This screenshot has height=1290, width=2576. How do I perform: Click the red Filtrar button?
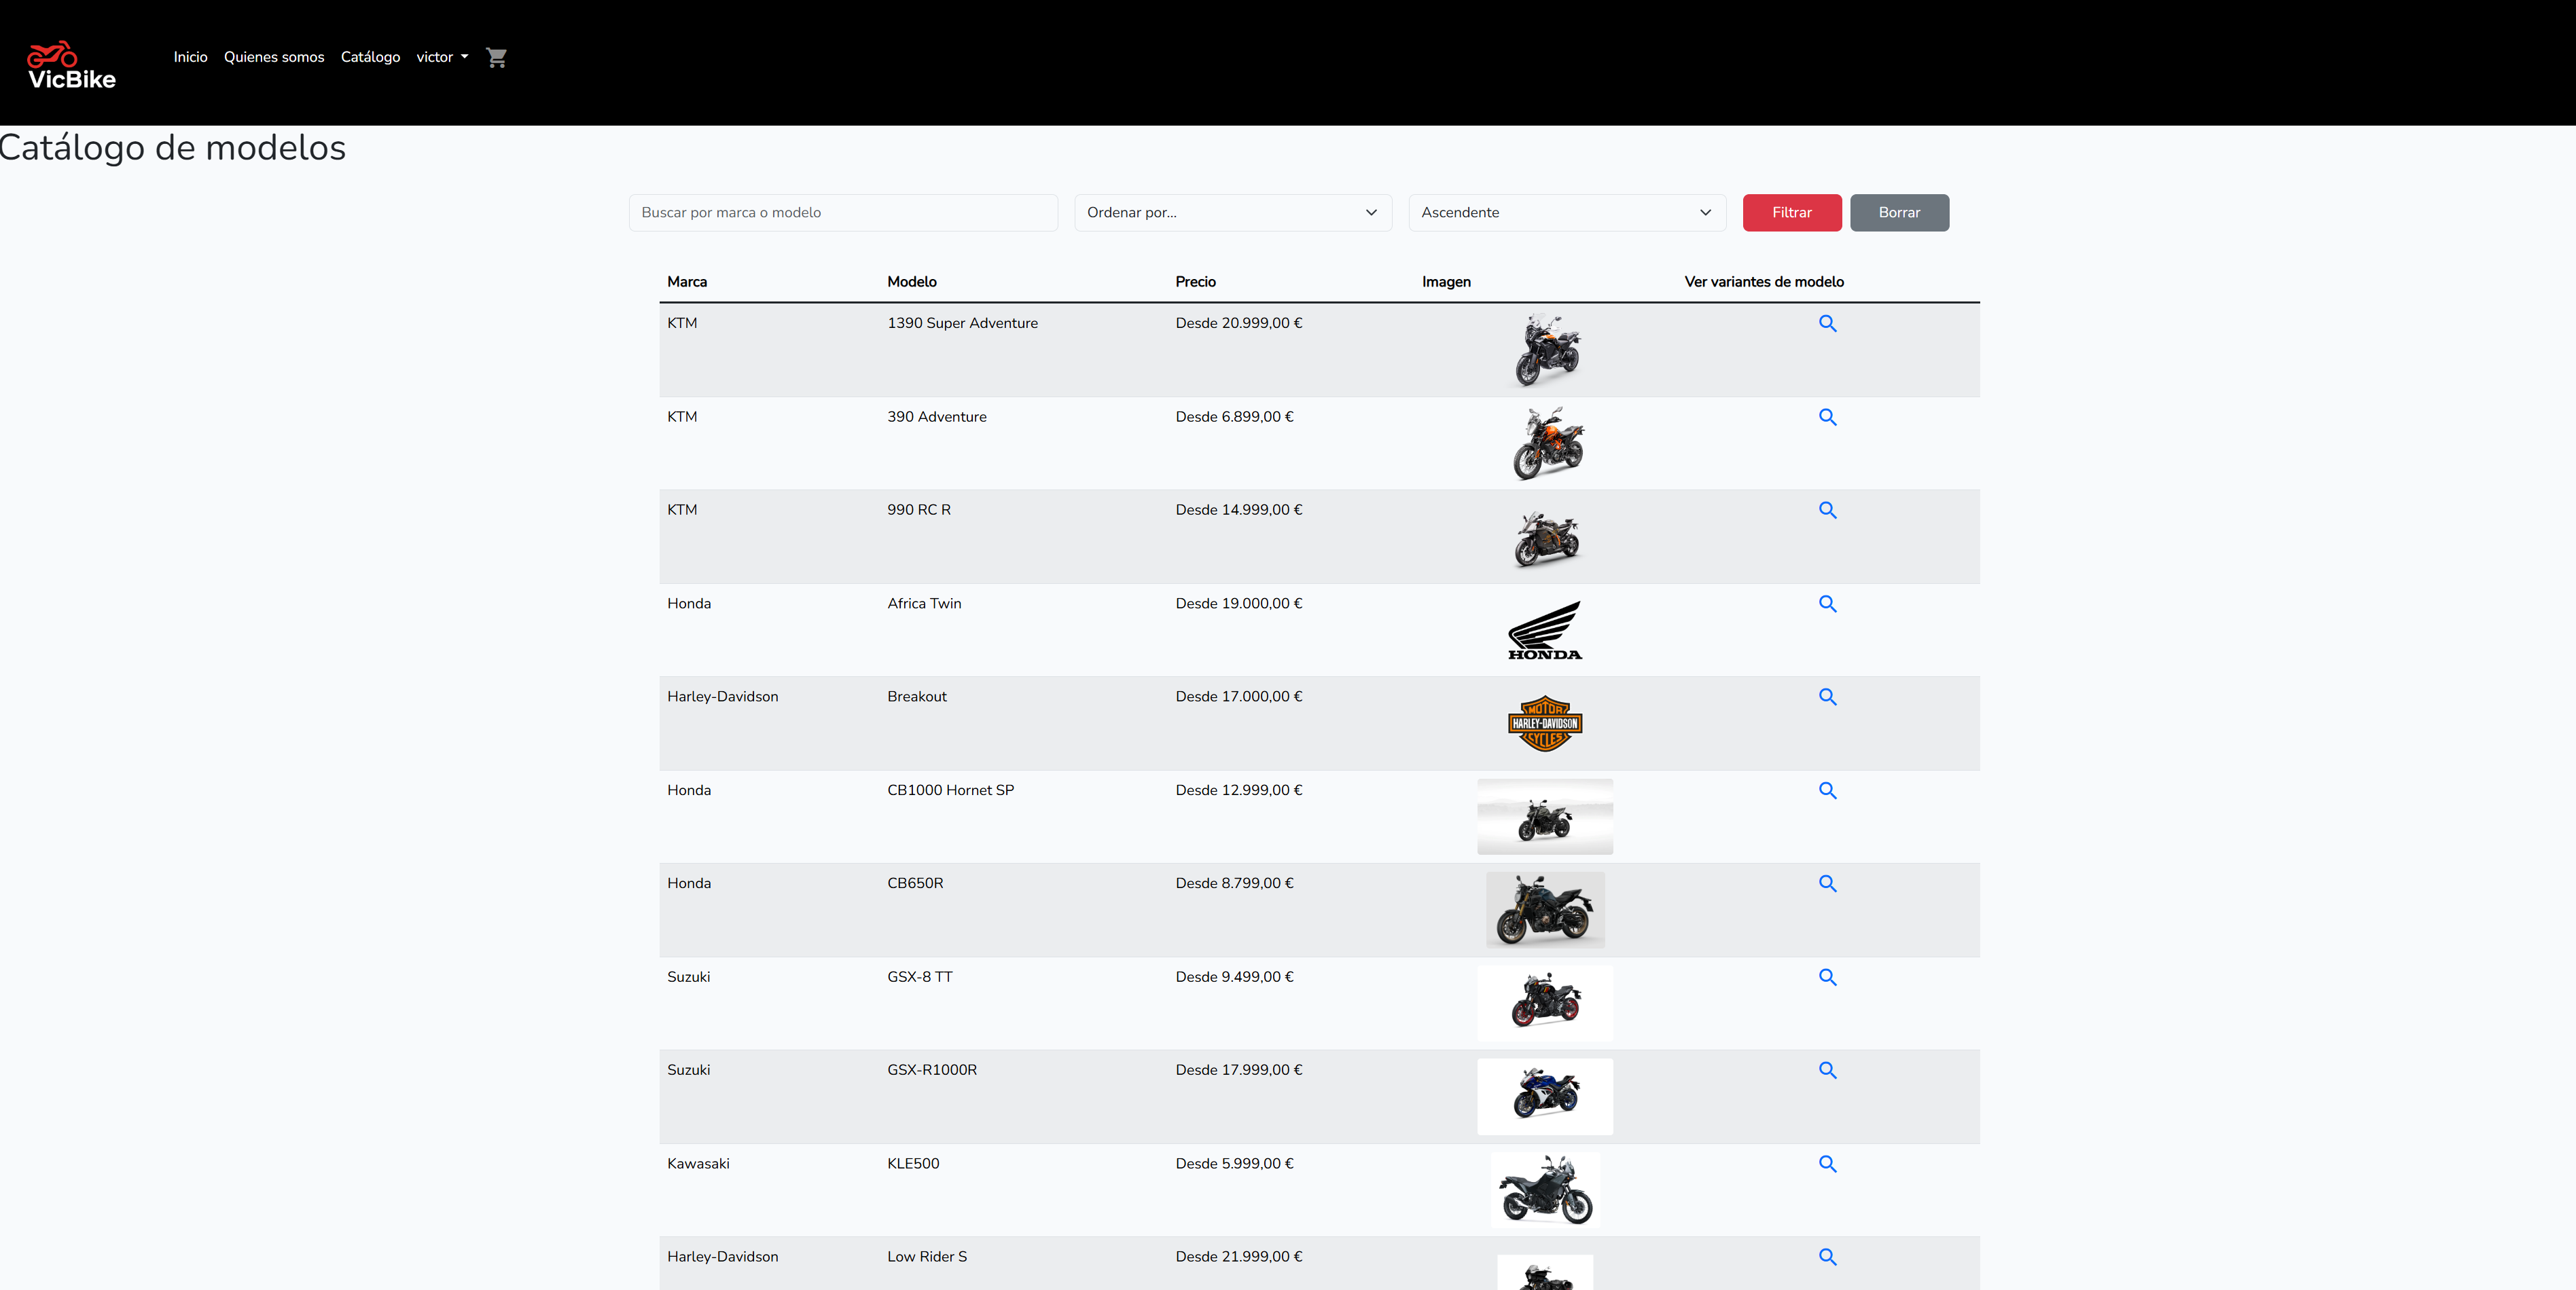[1792, 213]
